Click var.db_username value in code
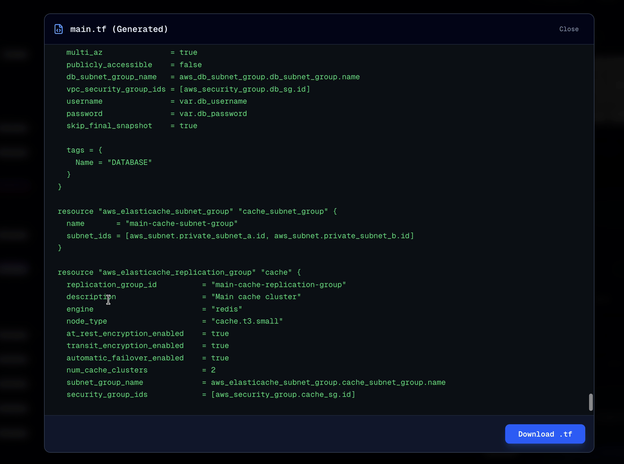Screen dimensions: 624x464 [213, 102]
